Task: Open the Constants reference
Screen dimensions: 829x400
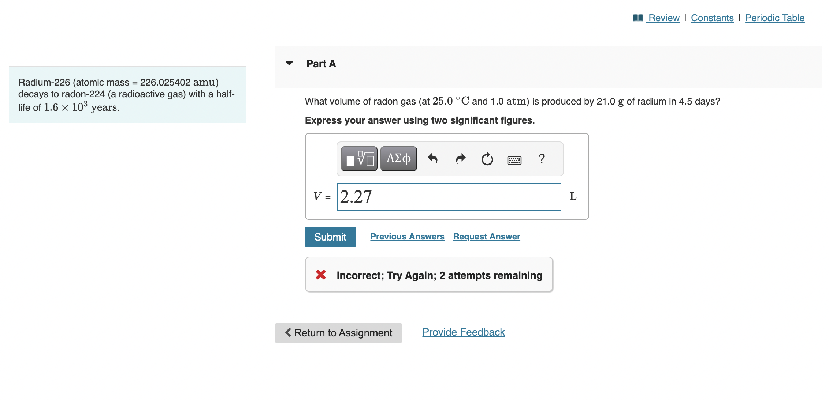Action: pos(712,18)
